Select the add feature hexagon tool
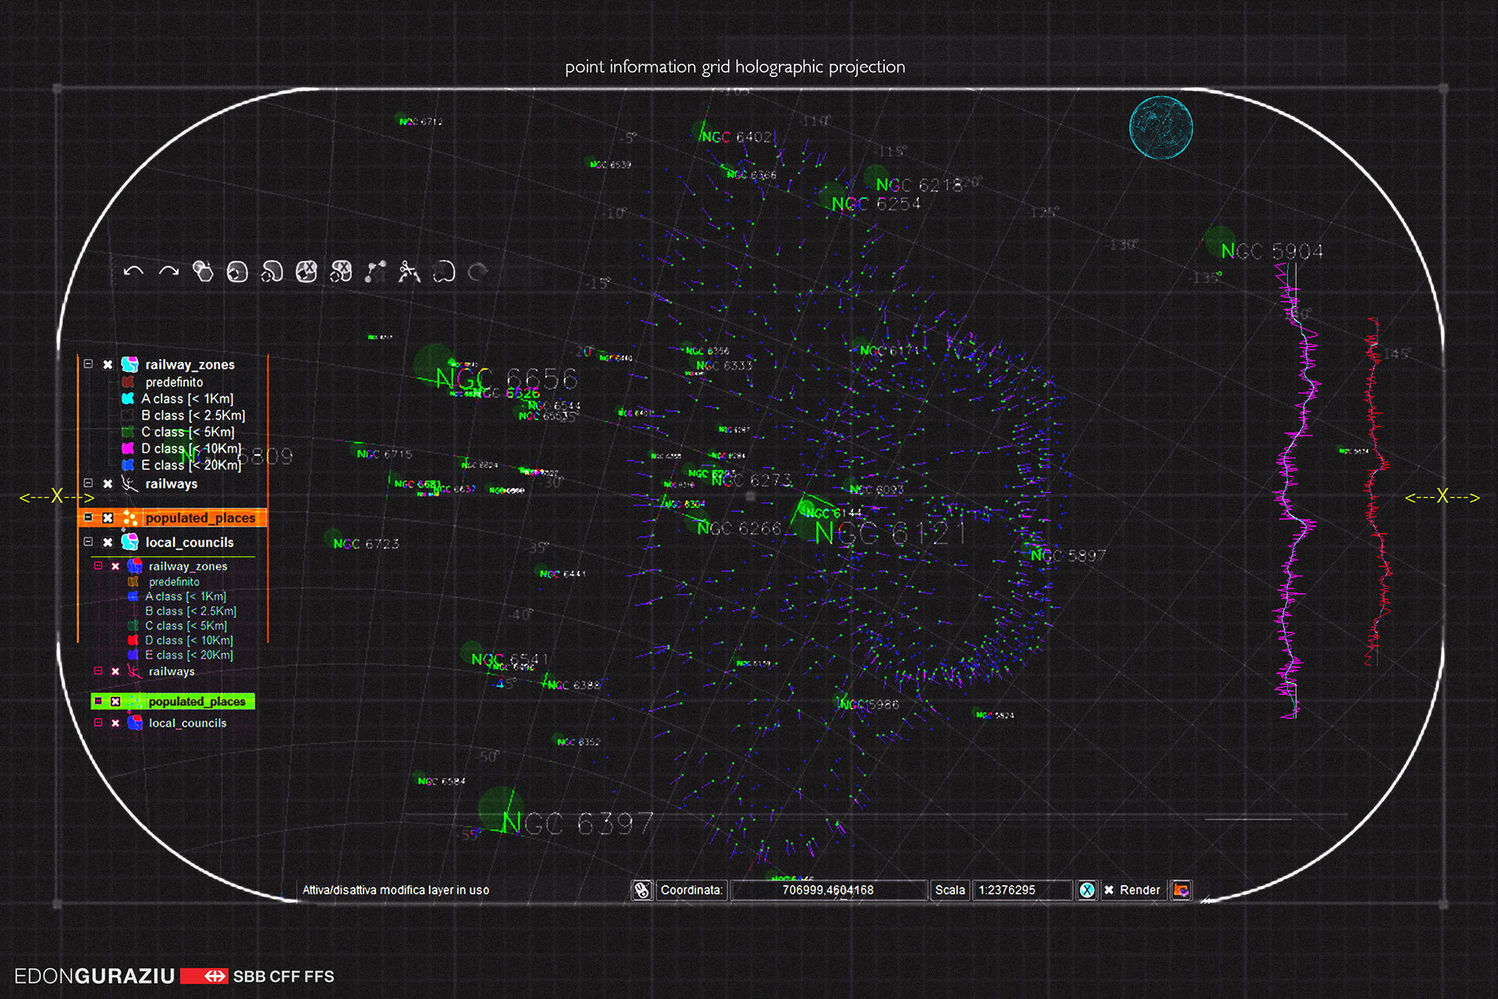The width and height of the screenshot is (1498, 999). coord(203,271)
